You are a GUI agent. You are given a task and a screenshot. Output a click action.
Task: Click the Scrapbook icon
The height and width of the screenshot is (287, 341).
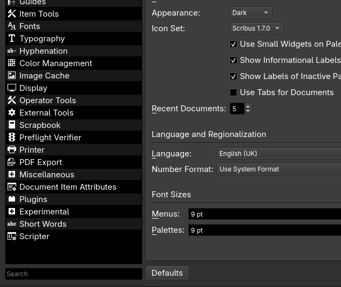(12, 125)
